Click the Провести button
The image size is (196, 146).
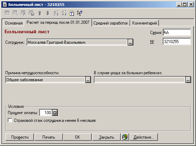click(20, 137)
